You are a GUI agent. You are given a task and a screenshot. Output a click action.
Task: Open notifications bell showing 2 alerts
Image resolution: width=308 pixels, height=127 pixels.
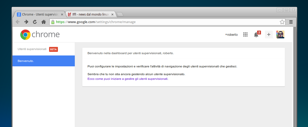[x=257, y=34]
